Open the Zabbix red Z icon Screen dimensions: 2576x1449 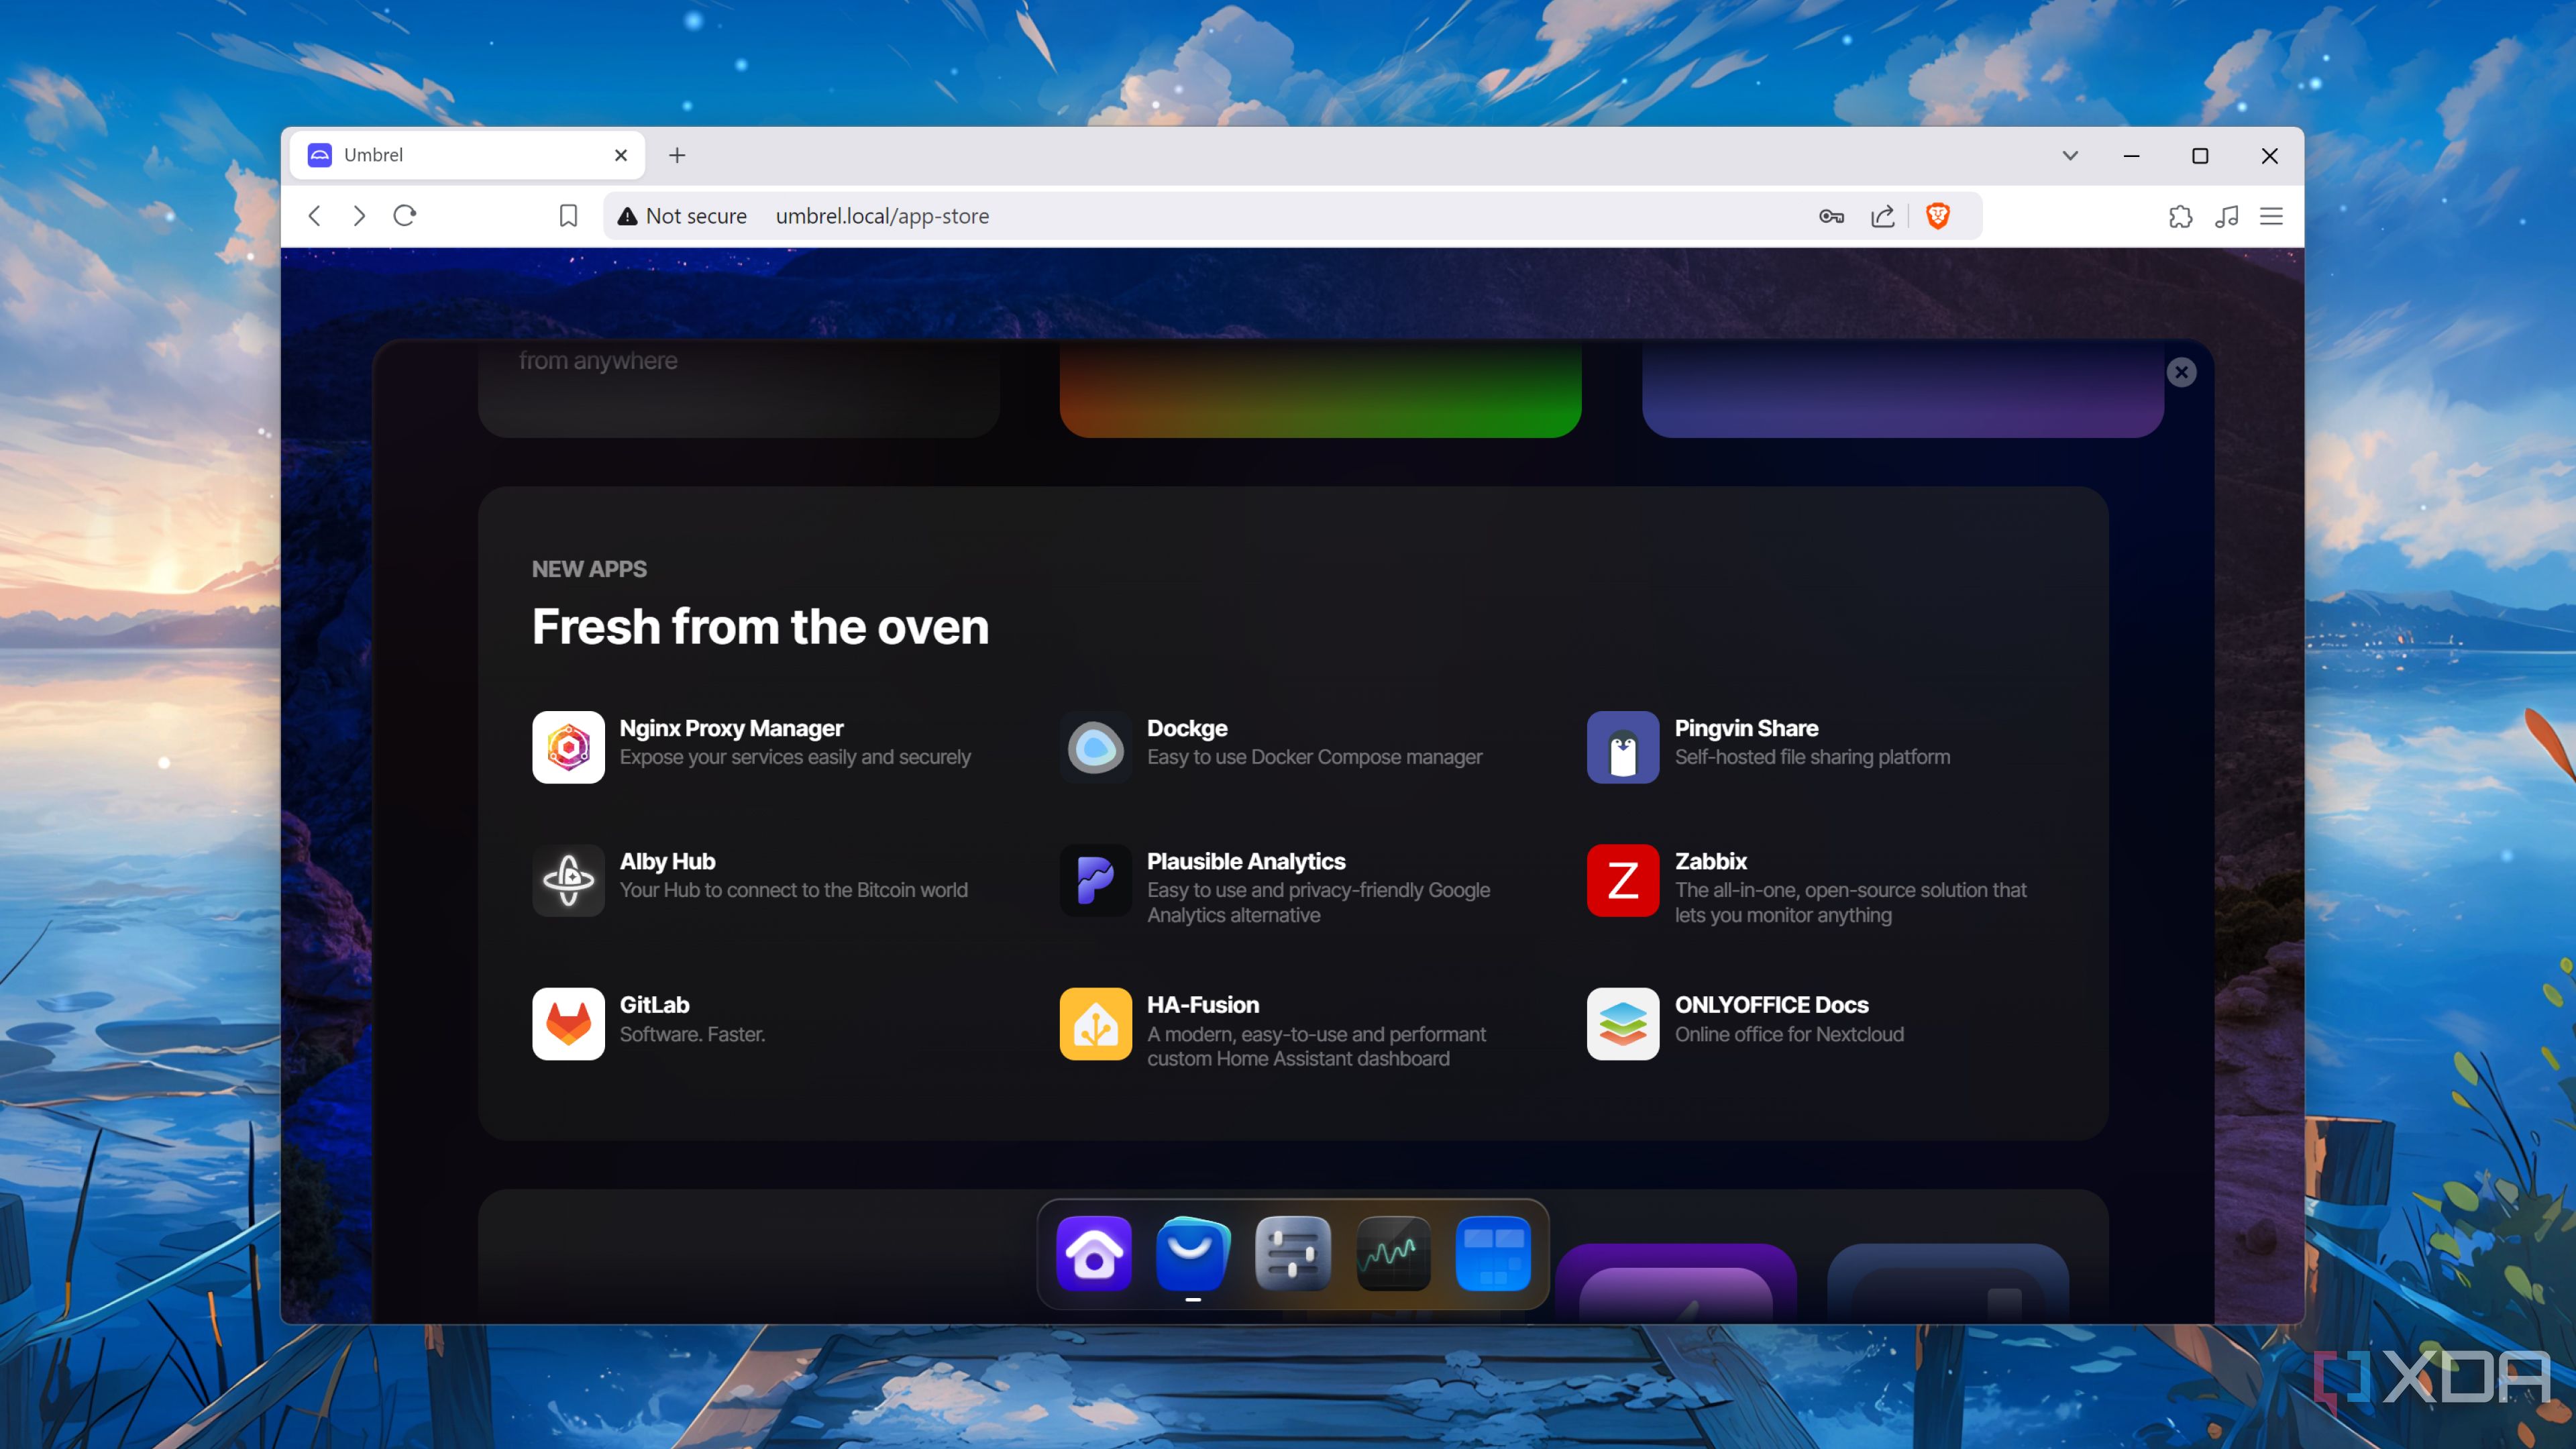tap(1622, 880)
